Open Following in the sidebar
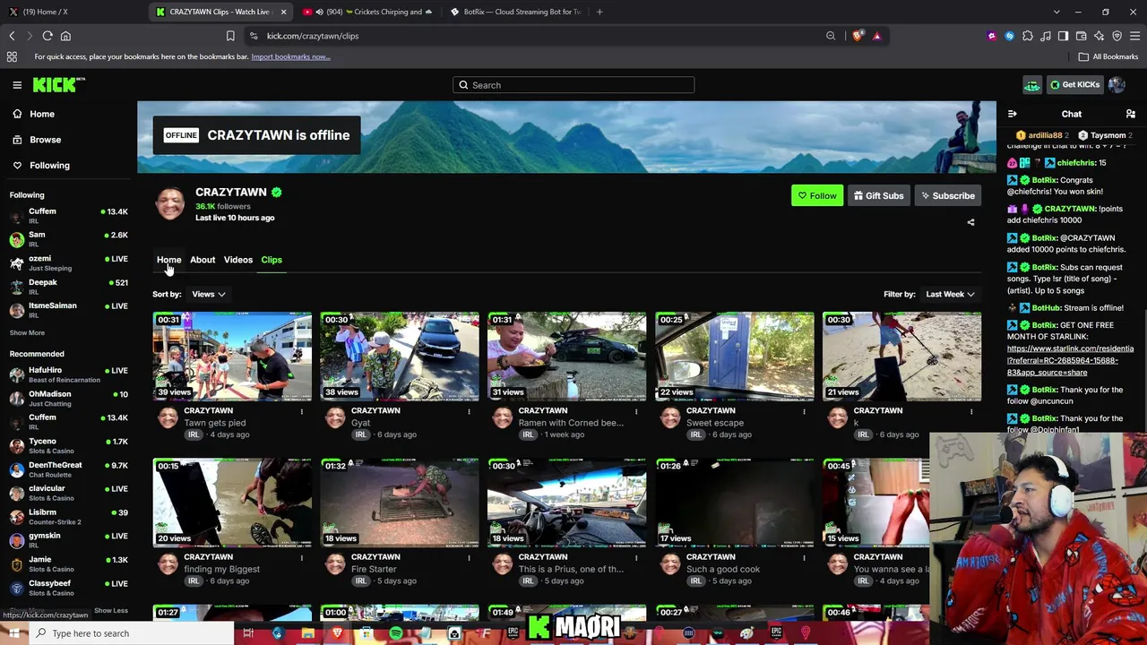Viewport: 1147px width, 645px height. (x=49, y=165)
